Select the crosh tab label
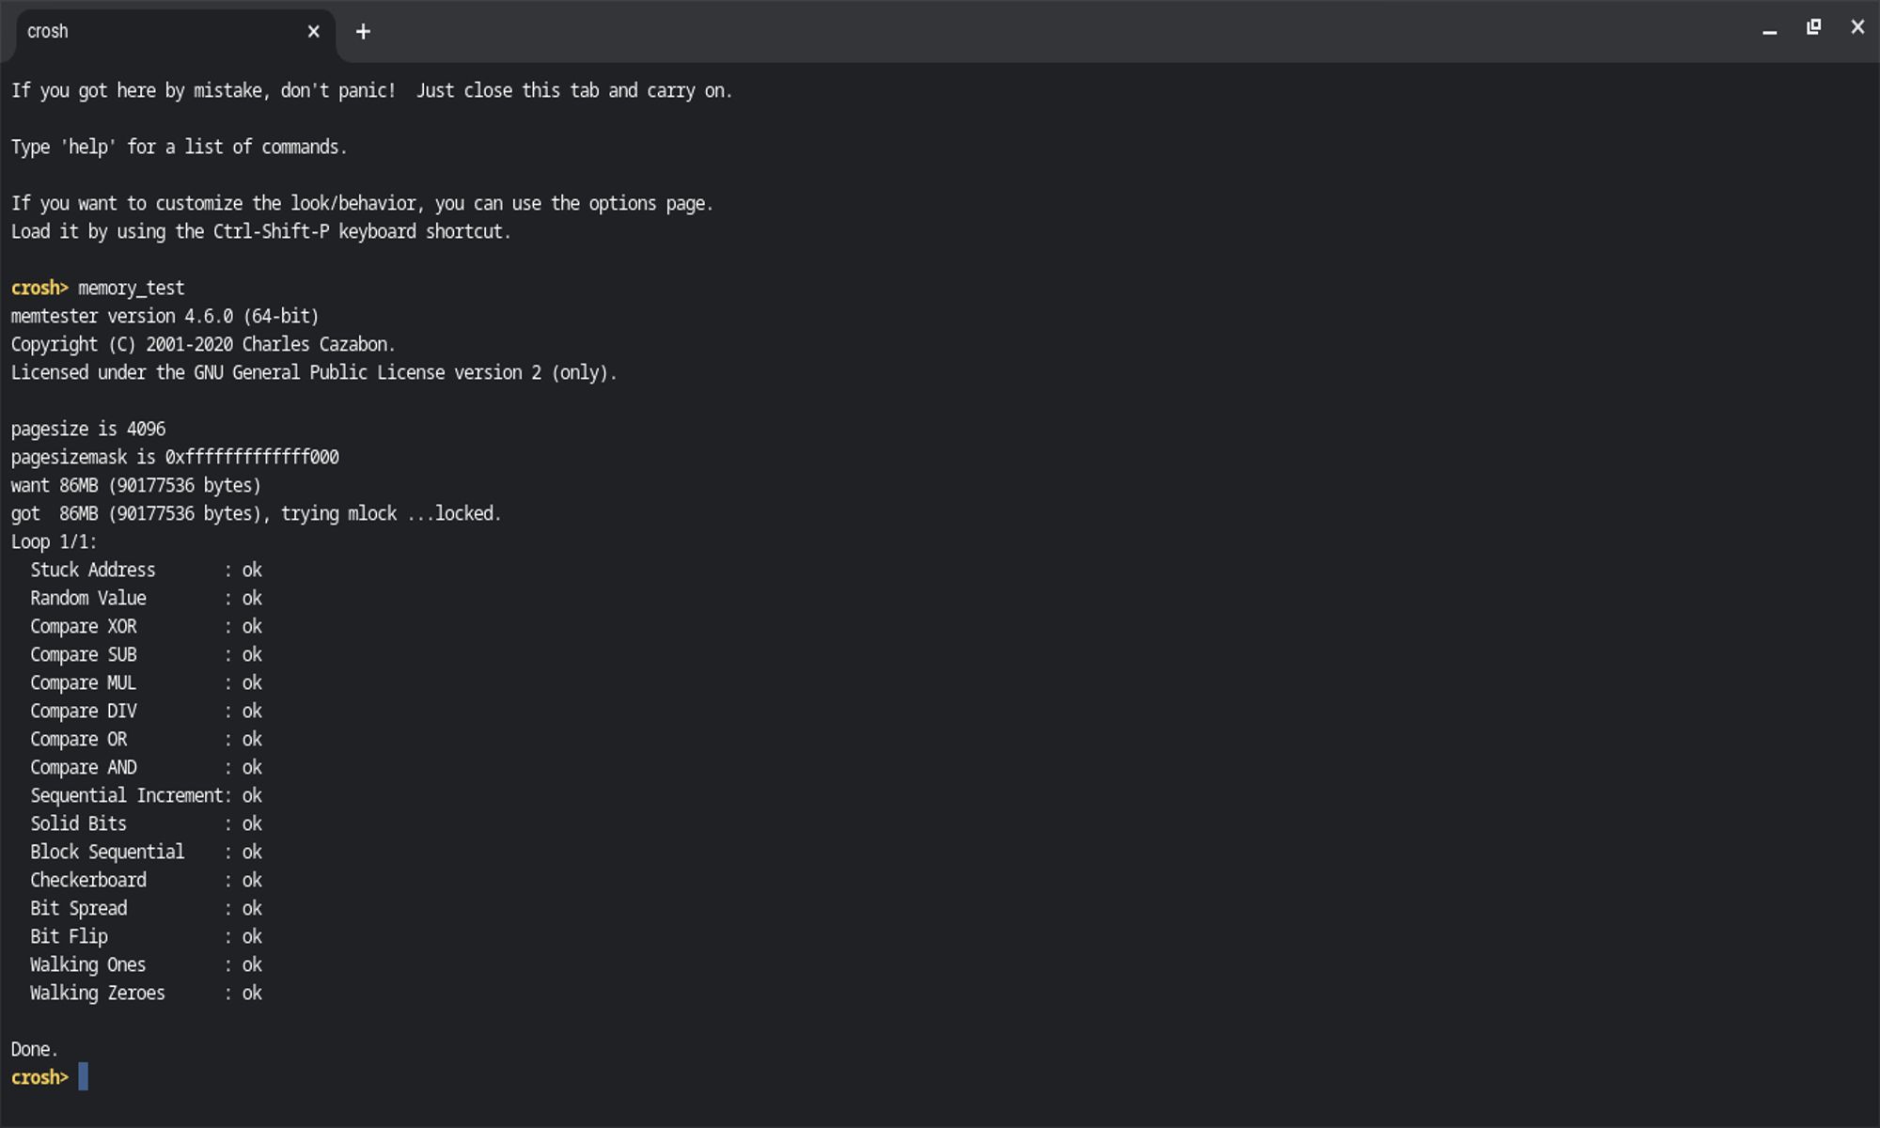Viewport: 1880px width, 1128px height. [x=46, y=29]
